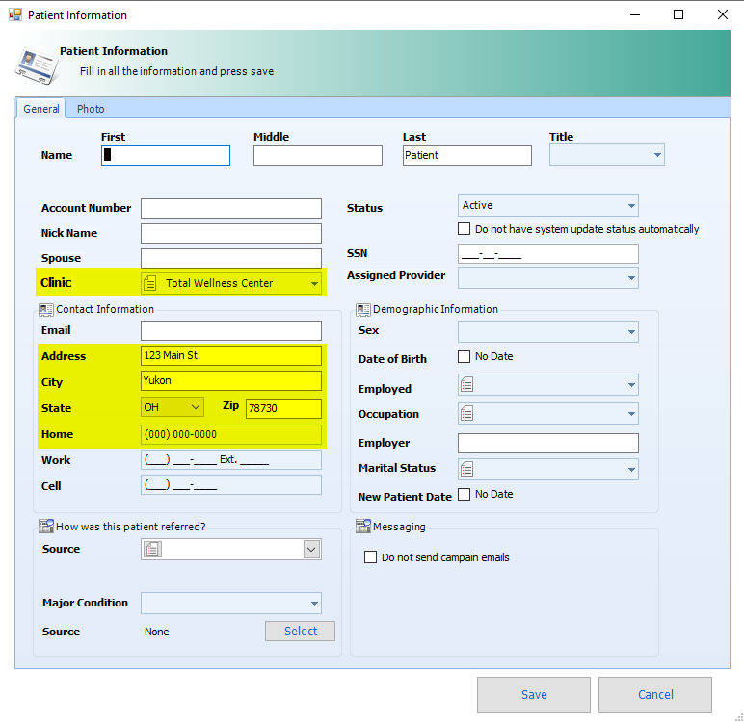The width and height of the screenshot is (744, 722).
Task: Click the list icon in Employed field
Action: tap(466, 384)
